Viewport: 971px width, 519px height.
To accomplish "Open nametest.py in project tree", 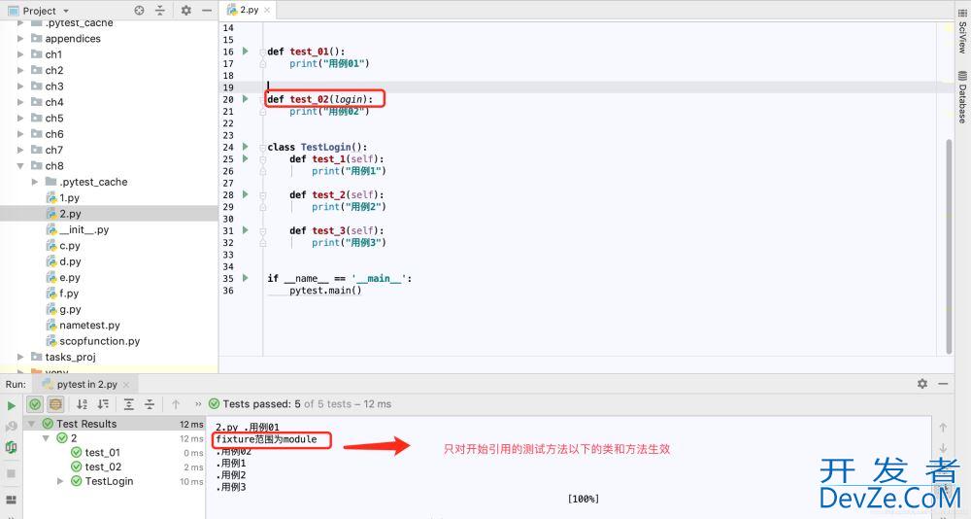I will 89,325.
